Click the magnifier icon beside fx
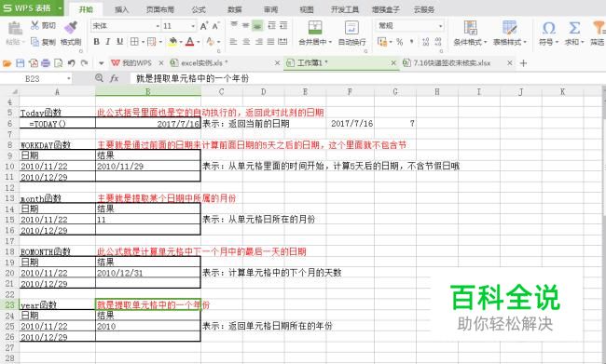The image size is (606, 364). tap(100, 78)
